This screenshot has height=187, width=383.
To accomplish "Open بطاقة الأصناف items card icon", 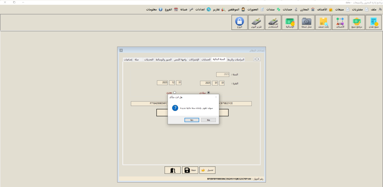I will tap(340, 23).
